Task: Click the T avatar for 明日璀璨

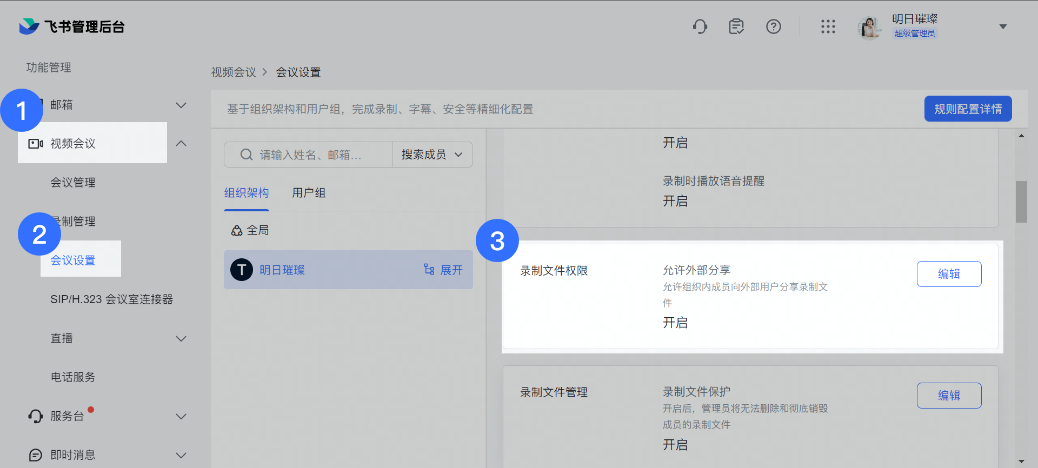Action: coord(242,270)
